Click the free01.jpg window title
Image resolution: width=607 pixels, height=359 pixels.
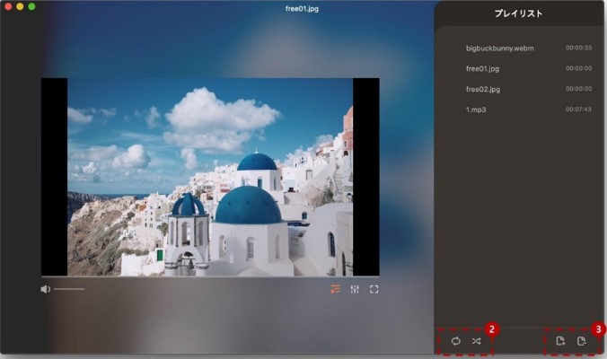pyautogui.click(x=302, y=8)
